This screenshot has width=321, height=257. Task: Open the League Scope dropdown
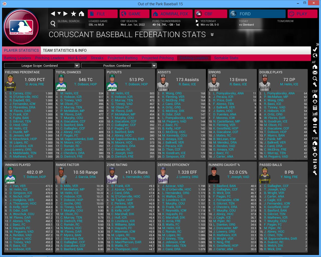click(42, 66)
